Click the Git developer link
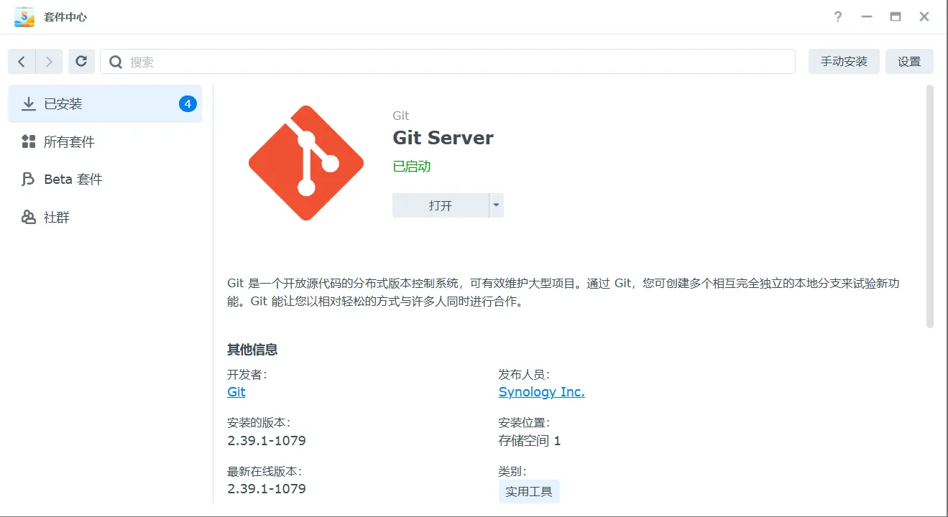948x517 pixels. (236, 391)
